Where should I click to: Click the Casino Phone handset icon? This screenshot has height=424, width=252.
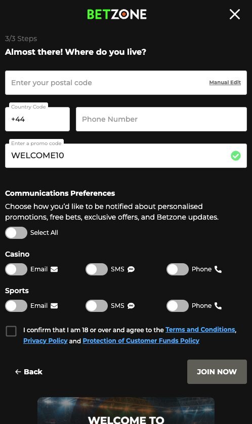click(218, 269)
